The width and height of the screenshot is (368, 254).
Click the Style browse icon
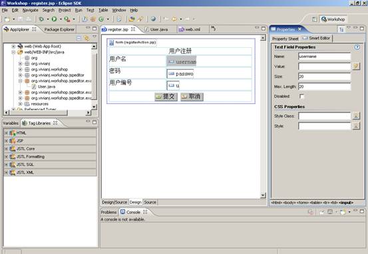click(356, 126)
